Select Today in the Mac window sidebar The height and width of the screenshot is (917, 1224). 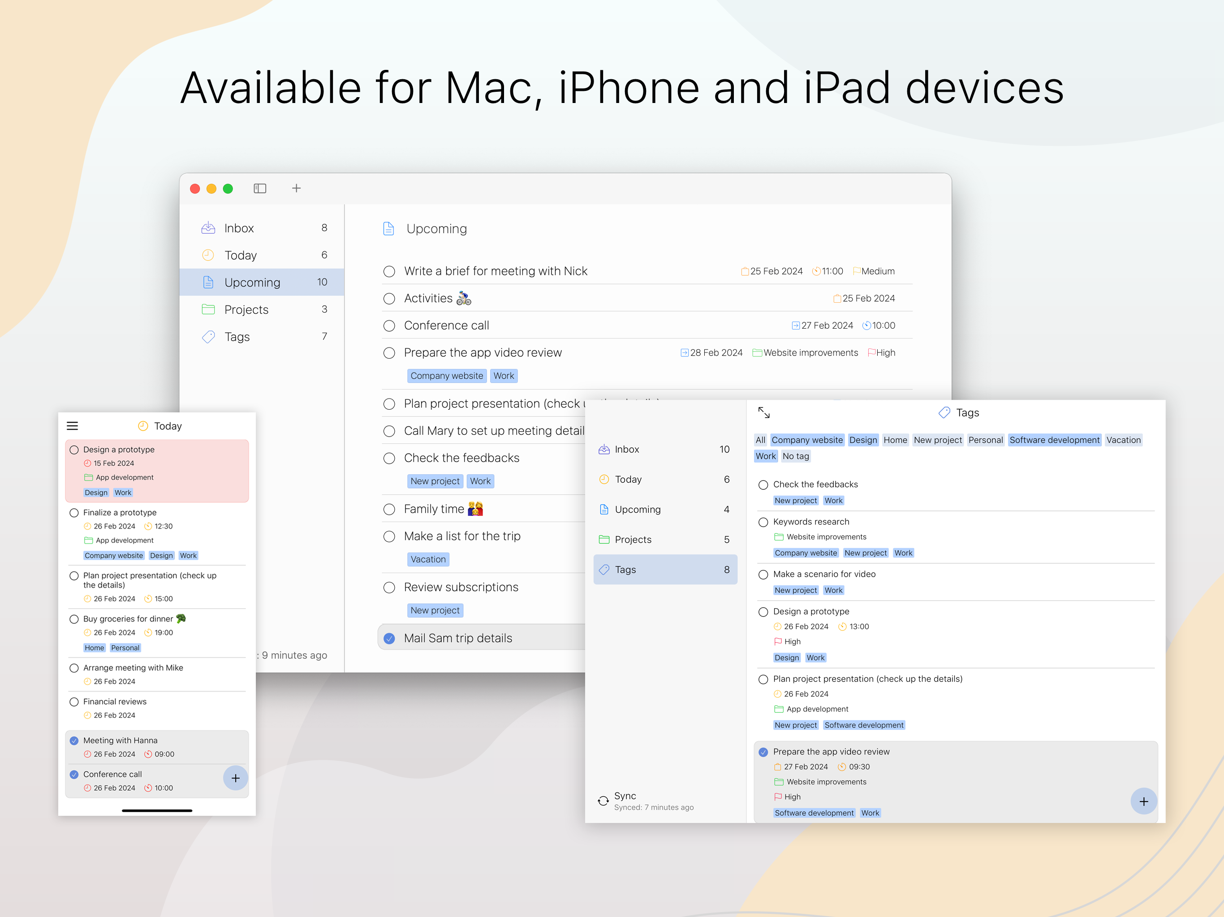tap(262, 255)
